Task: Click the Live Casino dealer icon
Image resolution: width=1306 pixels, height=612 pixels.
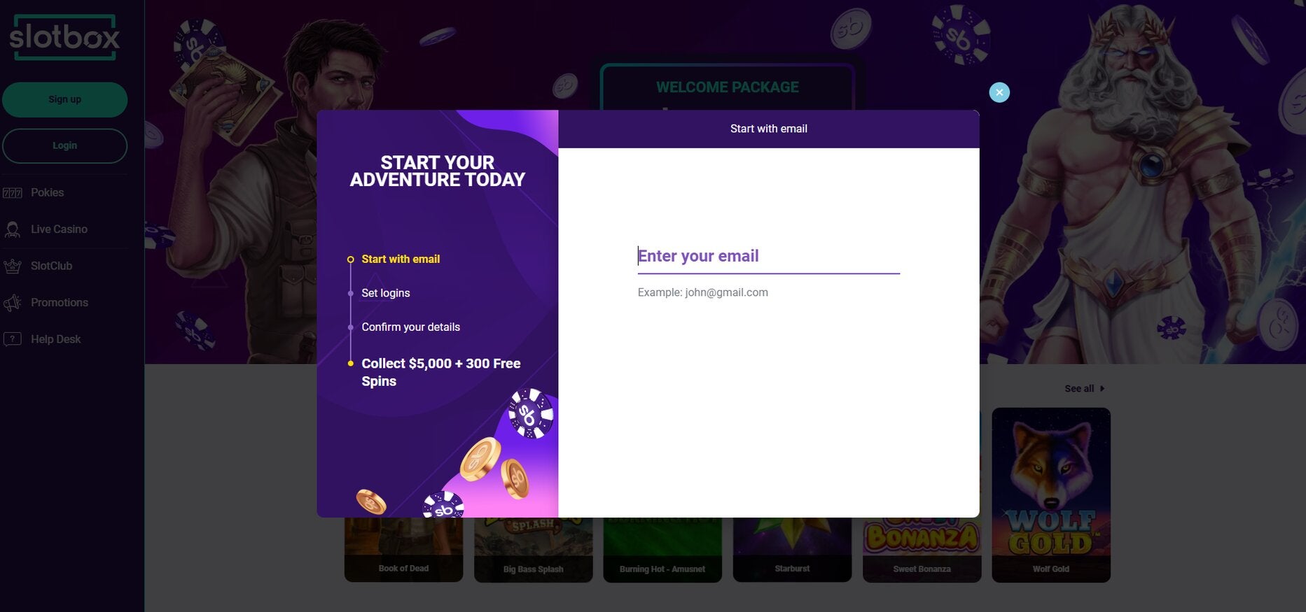Action: 13,229
